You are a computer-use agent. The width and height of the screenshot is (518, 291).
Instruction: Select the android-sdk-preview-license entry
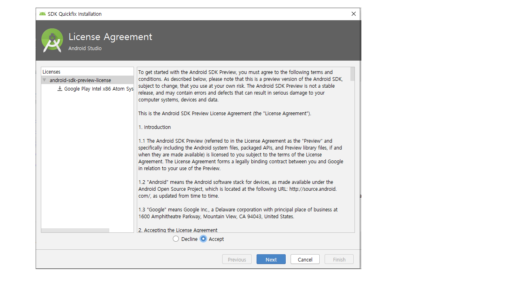click(x=80, y=80)
